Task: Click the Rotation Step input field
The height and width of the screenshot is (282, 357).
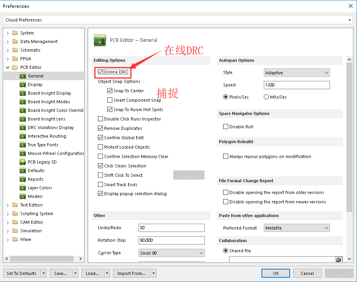Action: 171,240
